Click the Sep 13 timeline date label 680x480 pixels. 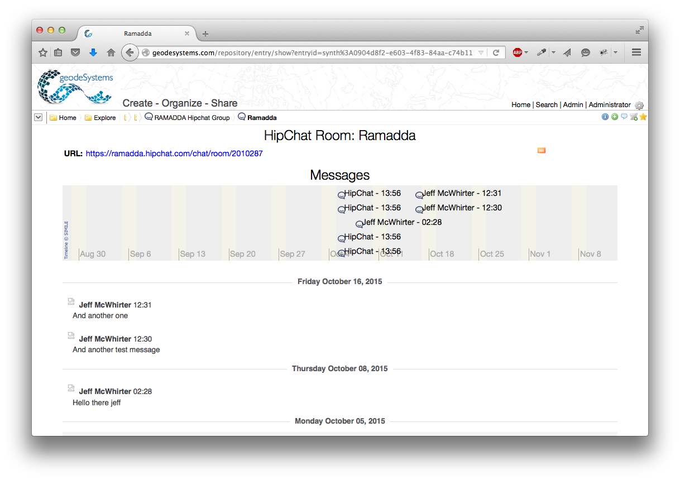[x=193, y=254]
